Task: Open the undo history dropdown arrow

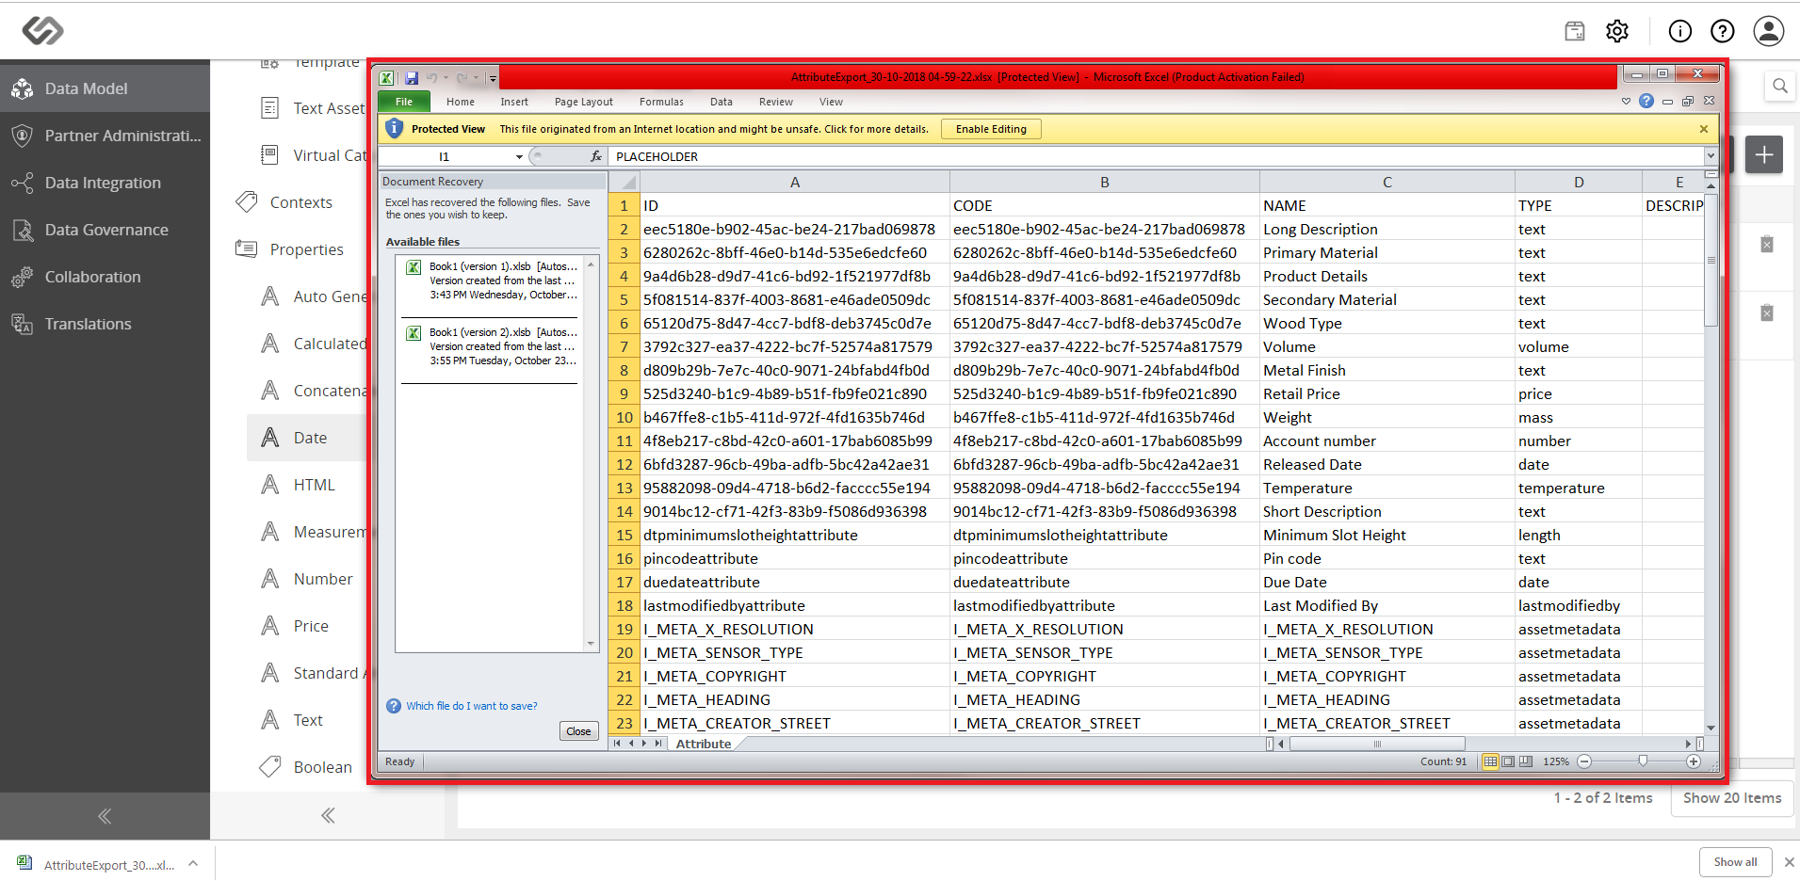Action: (446, 78)
